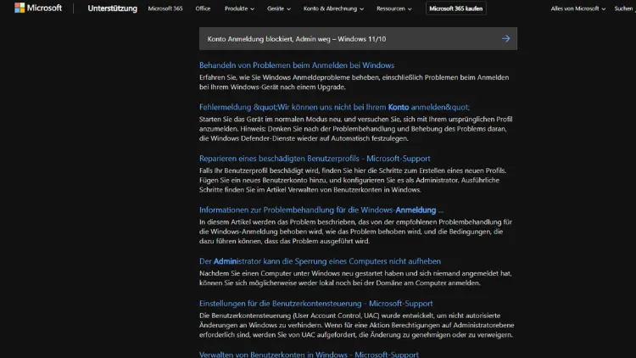
Task: Open Office menu item
Action: pos(203,8)
